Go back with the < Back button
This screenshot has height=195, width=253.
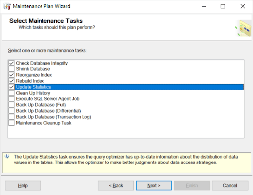pos(116,186)
